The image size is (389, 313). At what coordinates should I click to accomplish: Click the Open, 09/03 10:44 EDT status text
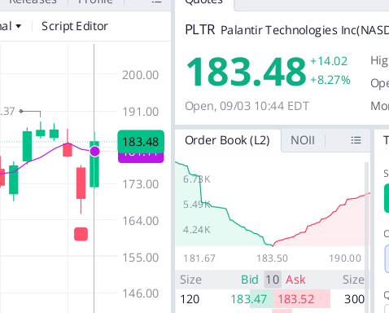click(247, 106)
